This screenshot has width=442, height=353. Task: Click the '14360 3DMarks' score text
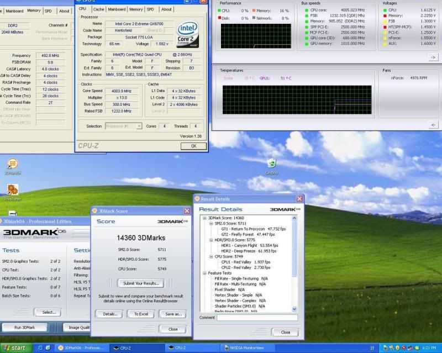click(x=141, y=238)
